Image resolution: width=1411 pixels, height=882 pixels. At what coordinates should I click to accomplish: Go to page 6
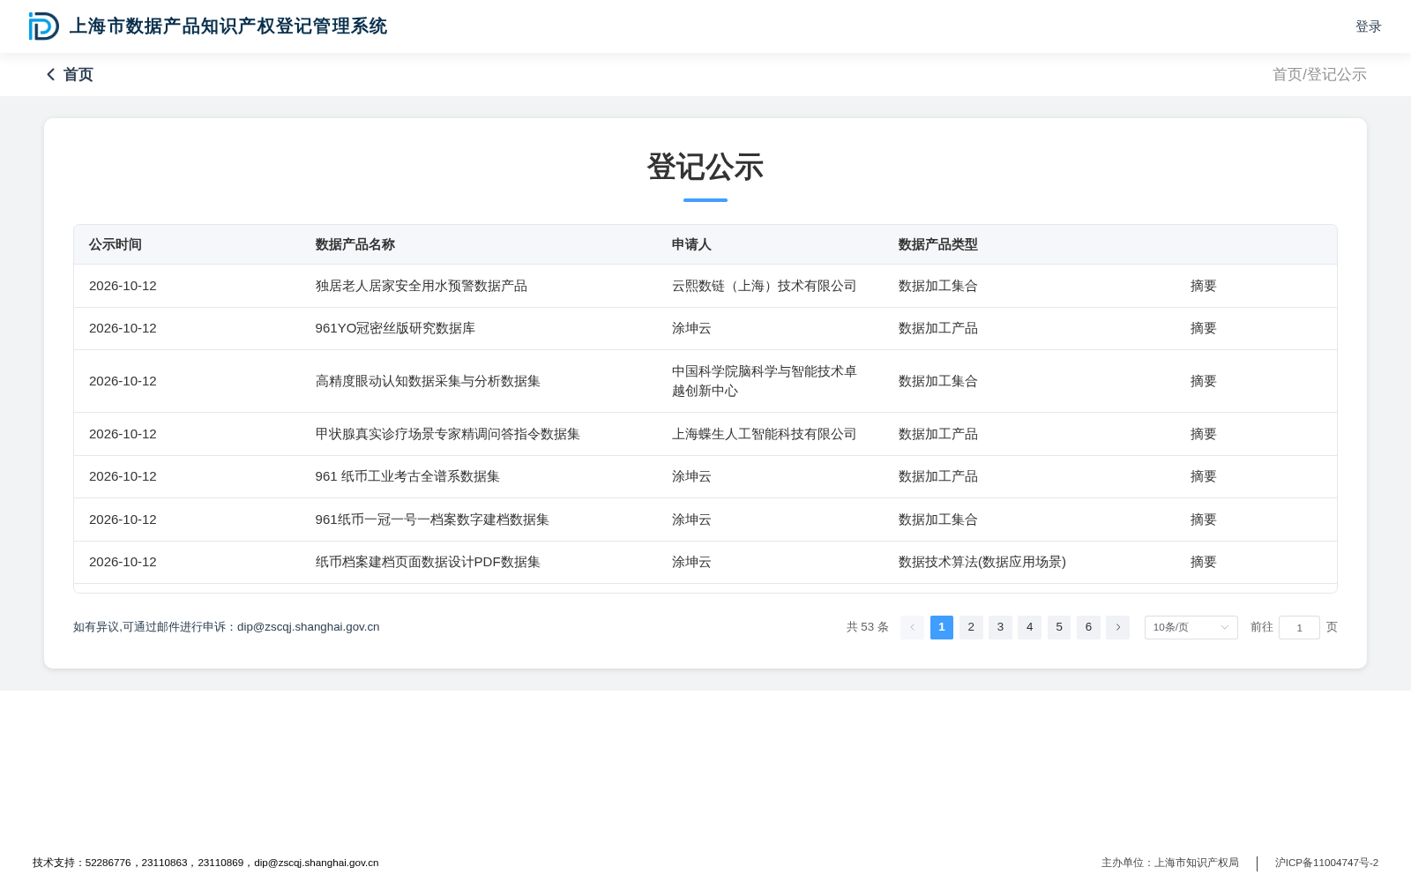(x=1088, y=627)
